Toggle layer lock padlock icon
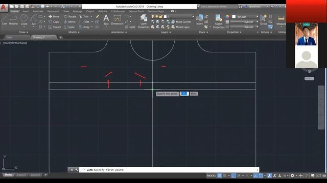Viewport: 327px width, 183px height. tap(160, 16)
